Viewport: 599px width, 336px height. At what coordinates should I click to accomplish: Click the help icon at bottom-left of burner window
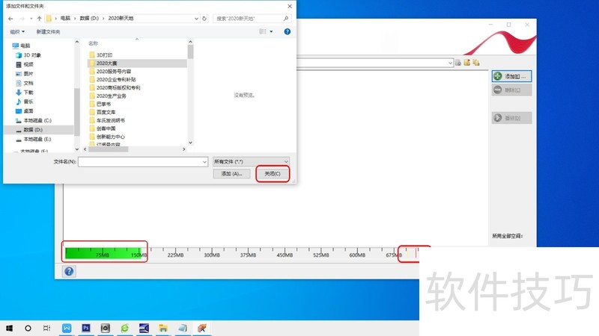click(70, 271)
